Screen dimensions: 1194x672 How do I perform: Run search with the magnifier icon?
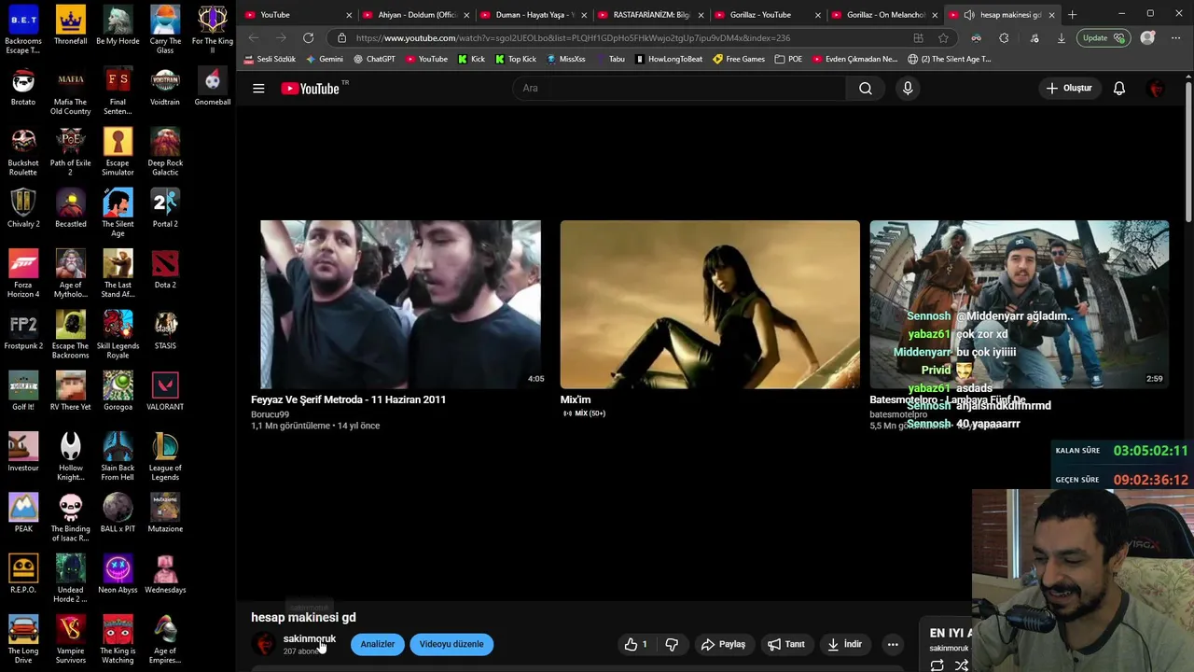tap(866, 89)
